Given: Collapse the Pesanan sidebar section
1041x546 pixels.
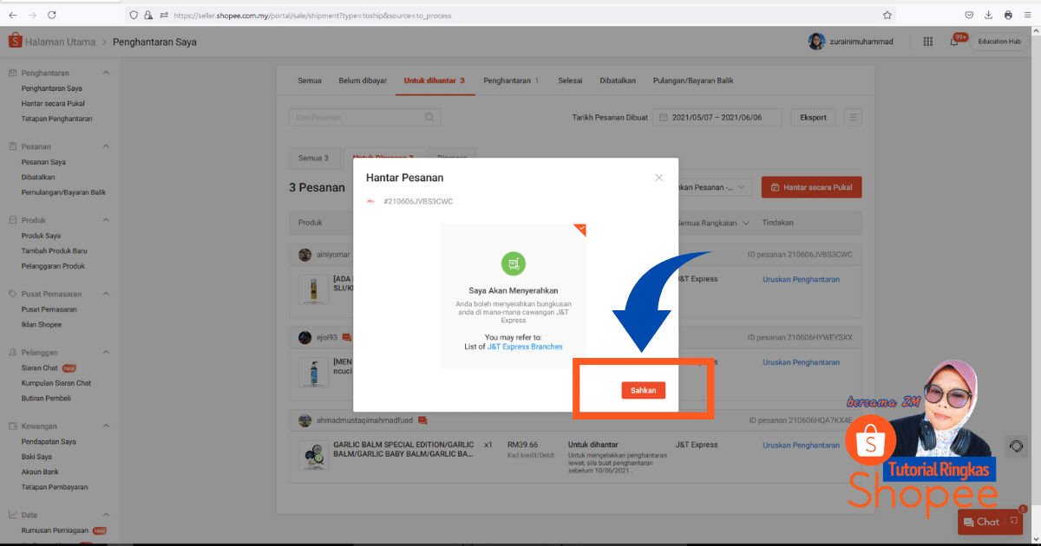Looking at the screenshot, I should [x=106, y=146].
